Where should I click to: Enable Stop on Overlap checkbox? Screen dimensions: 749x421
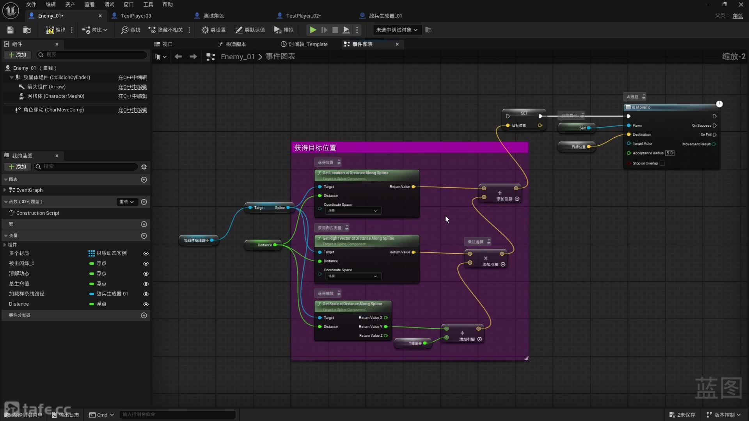click(x=662, y=163)
